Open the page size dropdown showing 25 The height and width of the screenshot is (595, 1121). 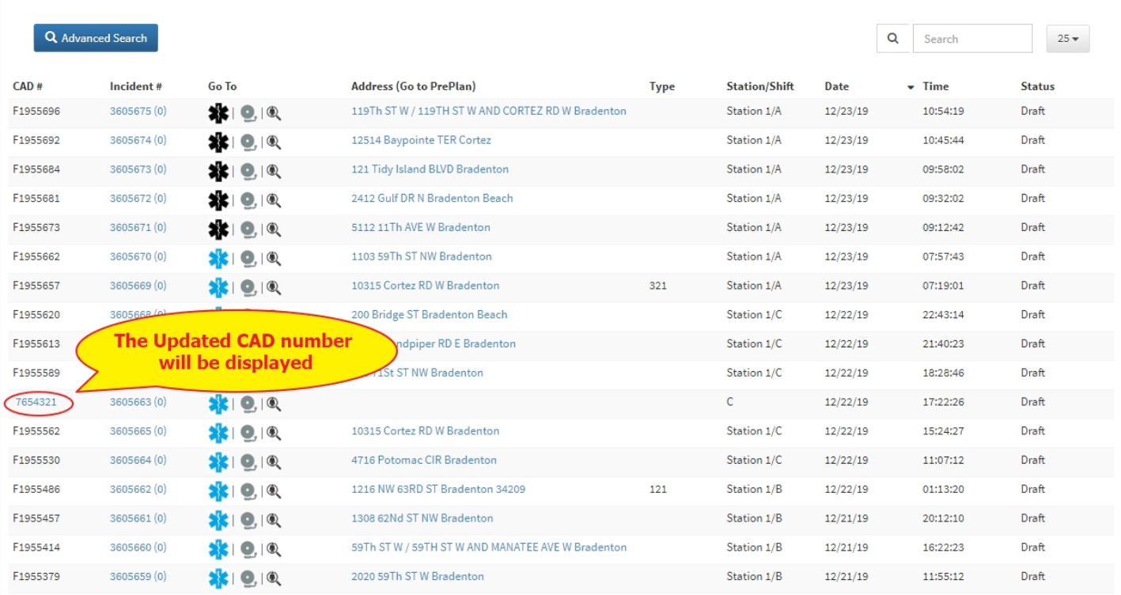coord(1068,38)
